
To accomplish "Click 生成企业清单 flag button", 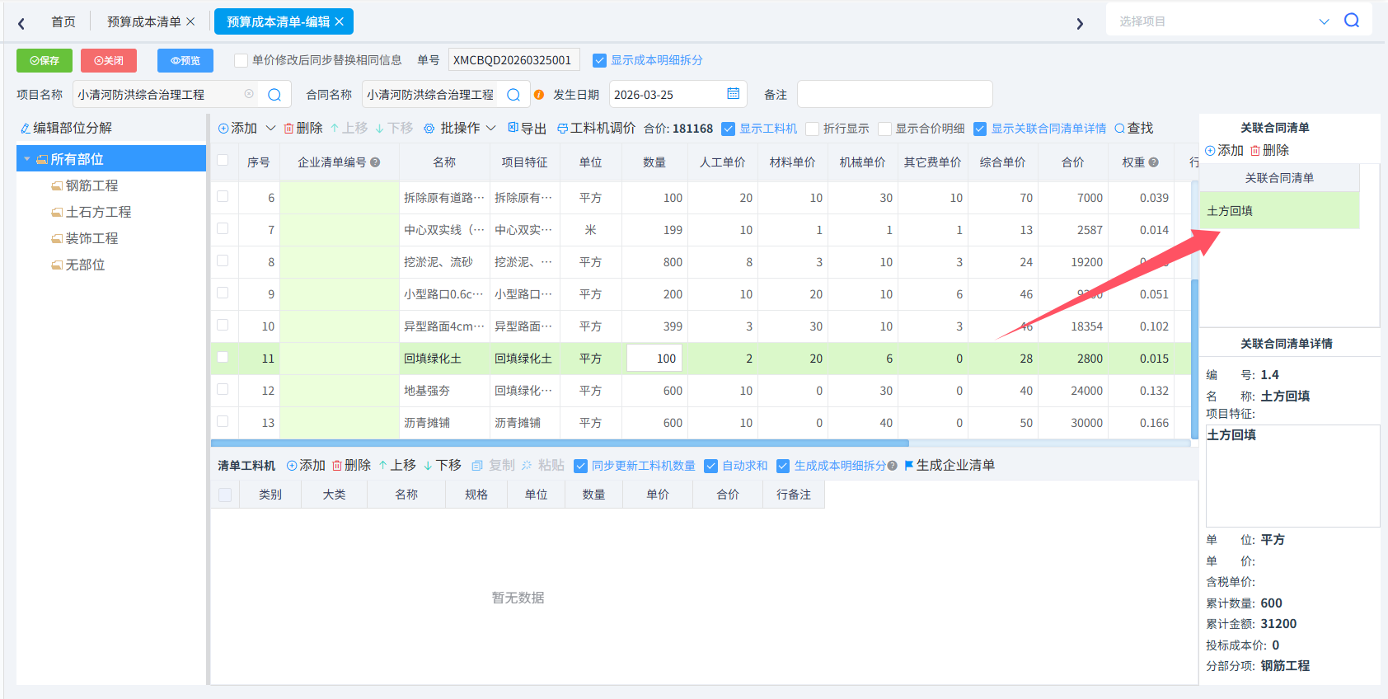I will click(950, 466).
